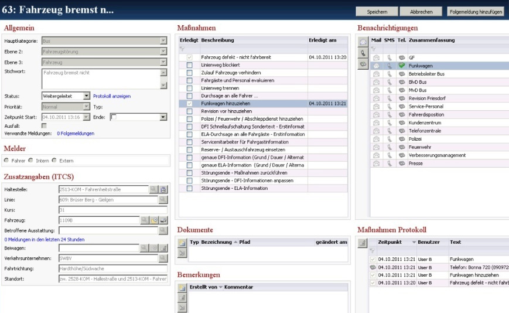Click the magnifier icon next to Fahrzeug field
This screenshot has height=313, width=509.
click(144, 220)
